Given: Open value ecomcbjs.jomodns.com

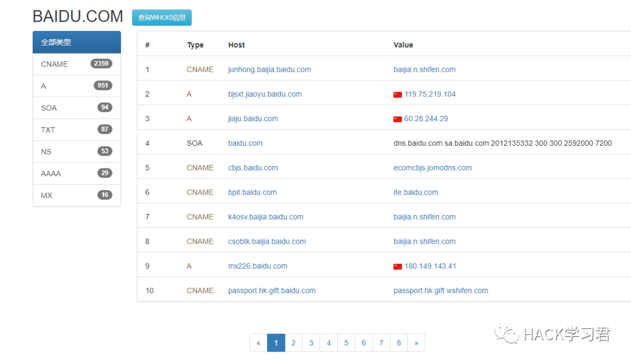Looking at the screenshot, I should click(x=432, y=168).
